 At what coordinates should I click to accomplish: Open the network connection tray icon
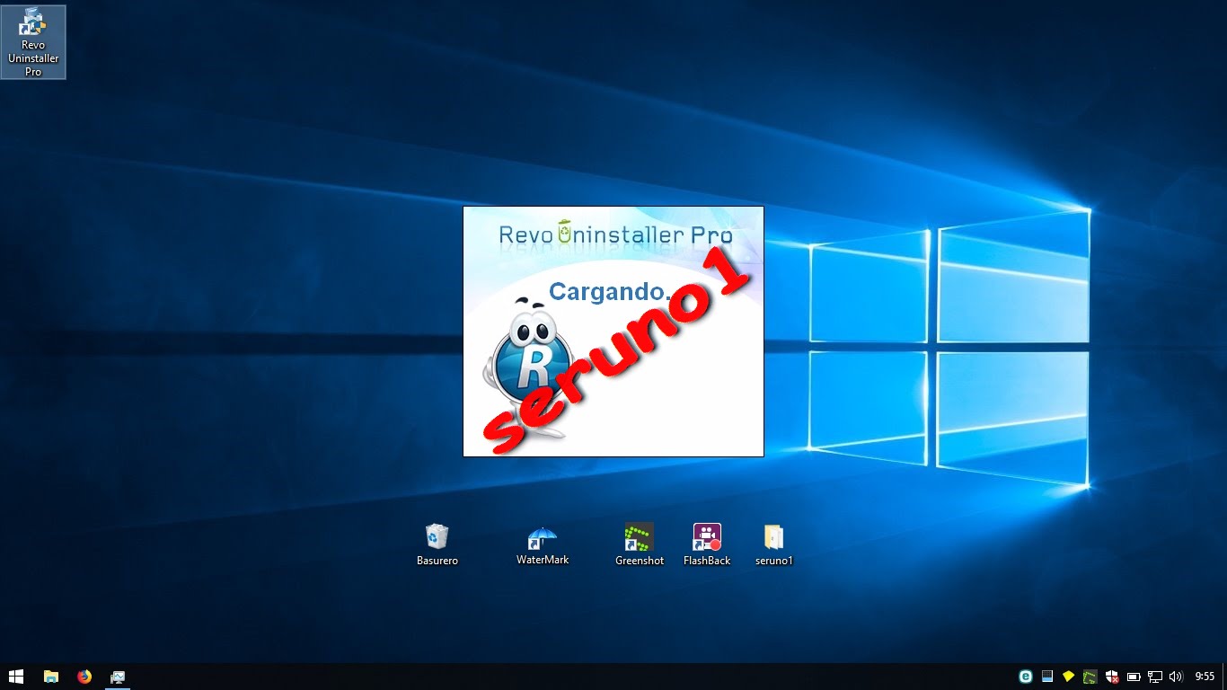tap(1155, 677)
